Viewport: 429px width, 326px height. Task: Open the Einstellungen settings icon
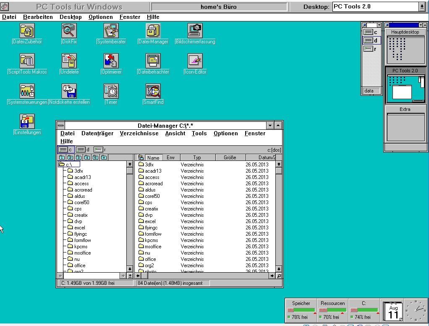(27, 122)
